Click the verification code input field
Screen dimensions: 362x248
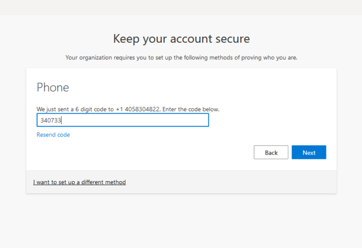pyautogui.click(x=122, y=120)
